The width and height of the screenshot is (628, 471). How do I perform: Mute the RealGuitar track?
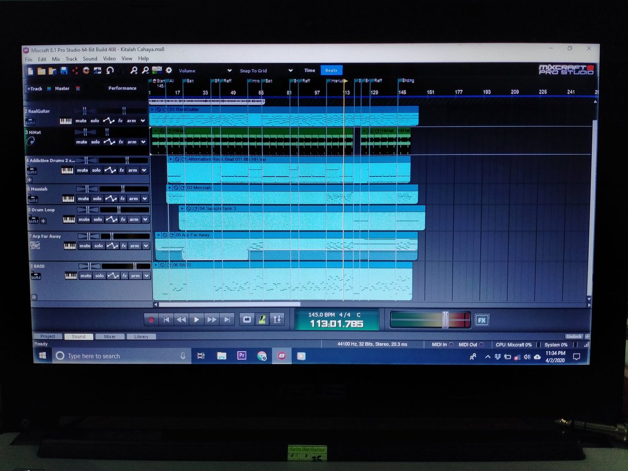[x=81, y=121]
